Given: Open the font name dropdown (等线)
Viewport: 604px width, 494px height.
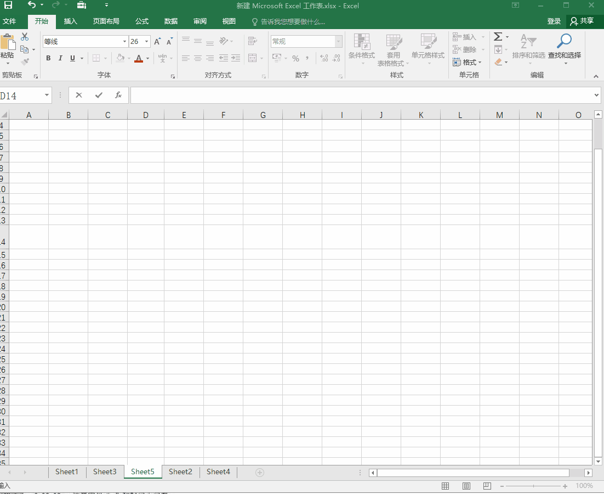Looking at the screenshot, I should coord(124,42).
